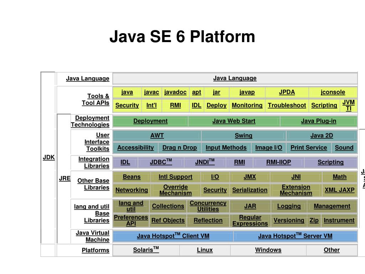Open the JMX link
This screenshot has height=274, width=365.
250,177
